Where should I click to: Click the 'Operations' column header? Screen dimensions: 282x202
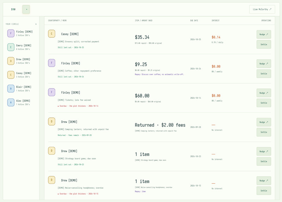click(266, 20)
